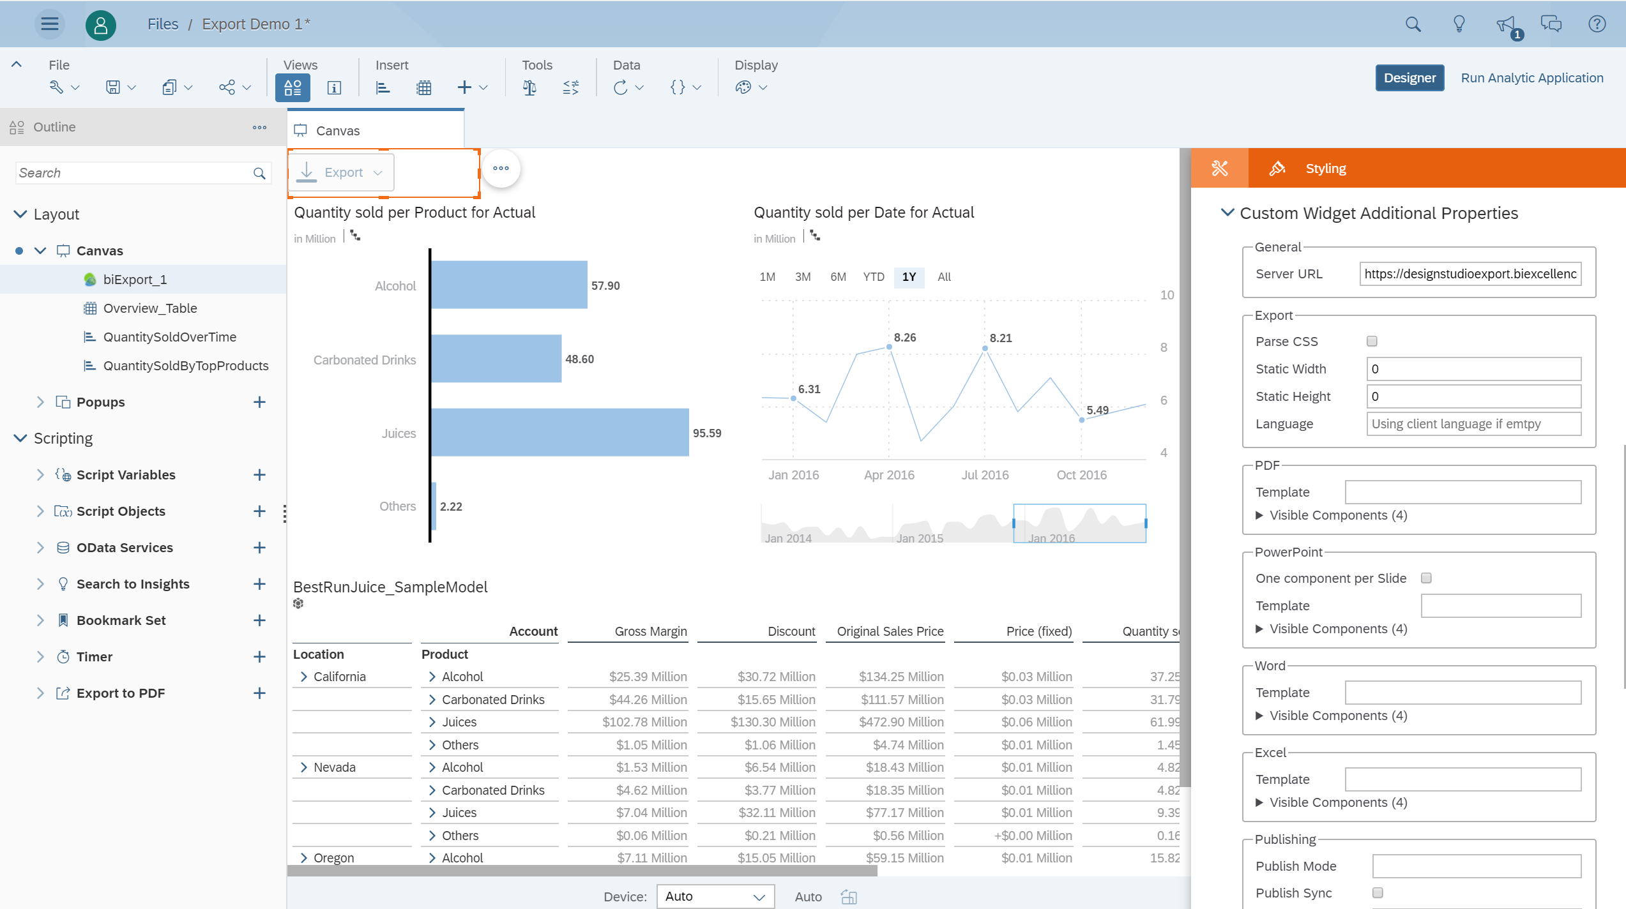
Task: Click the search magnifier in the top bar
Action: pos(1413,24)
